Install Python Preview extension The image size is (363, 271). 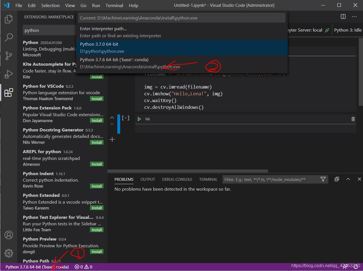(x=97, y=252)
